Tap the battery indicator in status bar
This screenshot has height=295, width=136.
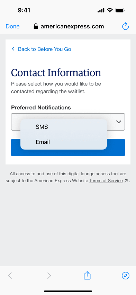tap(120, 10)
